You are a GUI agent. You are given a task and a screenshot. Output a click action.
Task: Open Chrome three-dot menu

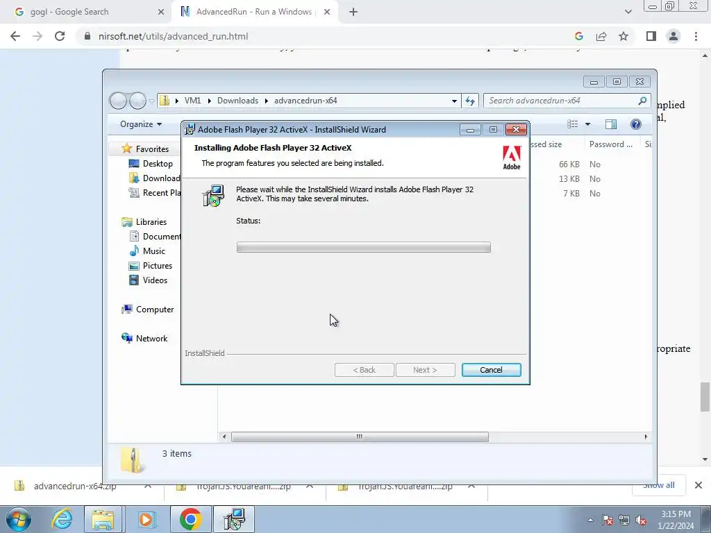click(x=696, y=36)
